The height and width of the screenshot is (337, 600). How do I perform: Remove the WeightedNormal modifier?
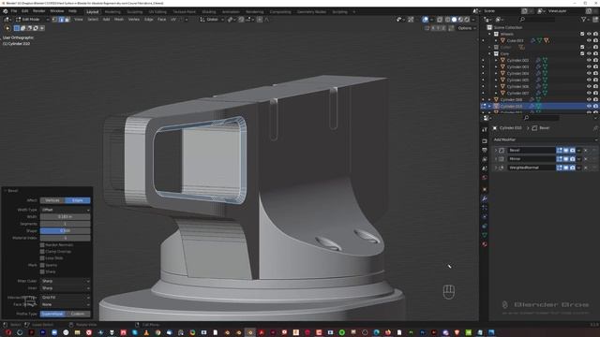tap(585, 168)
